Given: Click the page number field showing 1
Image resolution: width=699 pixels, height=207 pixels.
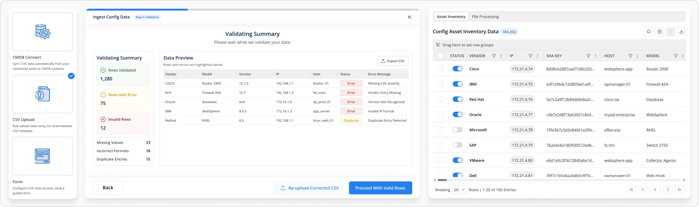Looking at the screenshot, I should click(655, 190).
